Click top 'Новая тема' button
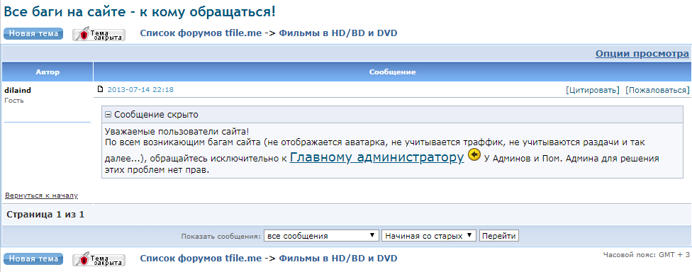Image resolution: width=692 pixels, height=272 pixels. [33, 34]
